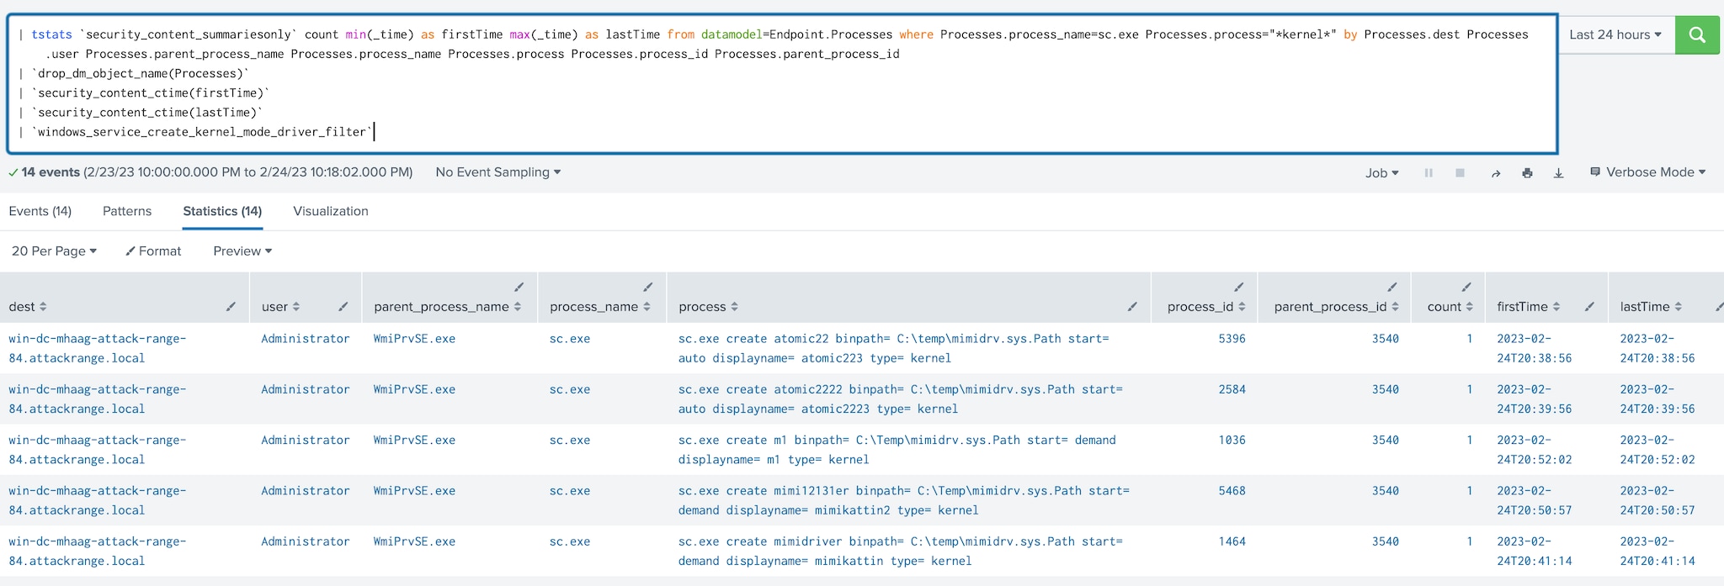The width and height of the screenshot is (1724, 586).
Task: Click the share job arrow icon
Action: point(1495,173)
